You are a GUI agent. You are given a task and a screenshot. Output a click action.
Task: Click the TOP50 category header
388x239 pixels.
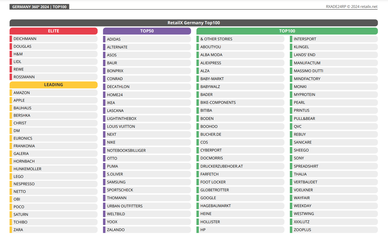pyautogui.click(x=147, y=31)
